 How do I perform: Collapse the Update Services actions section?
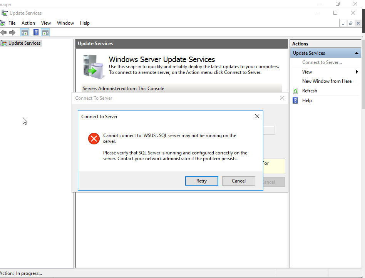[x=357, y=53]
